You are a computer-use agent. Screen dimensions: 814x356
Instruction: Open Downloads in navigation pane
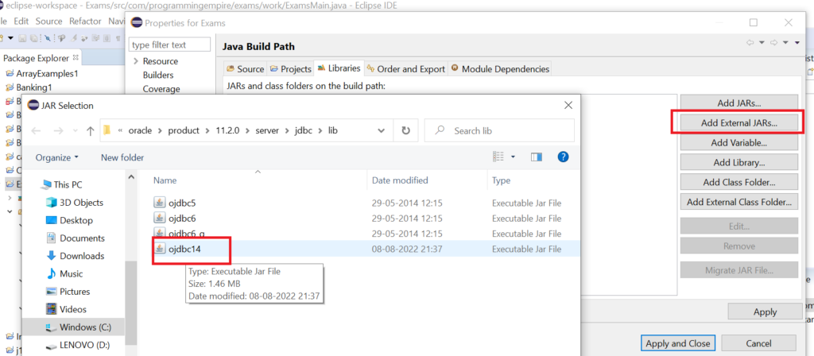[82, 256]
